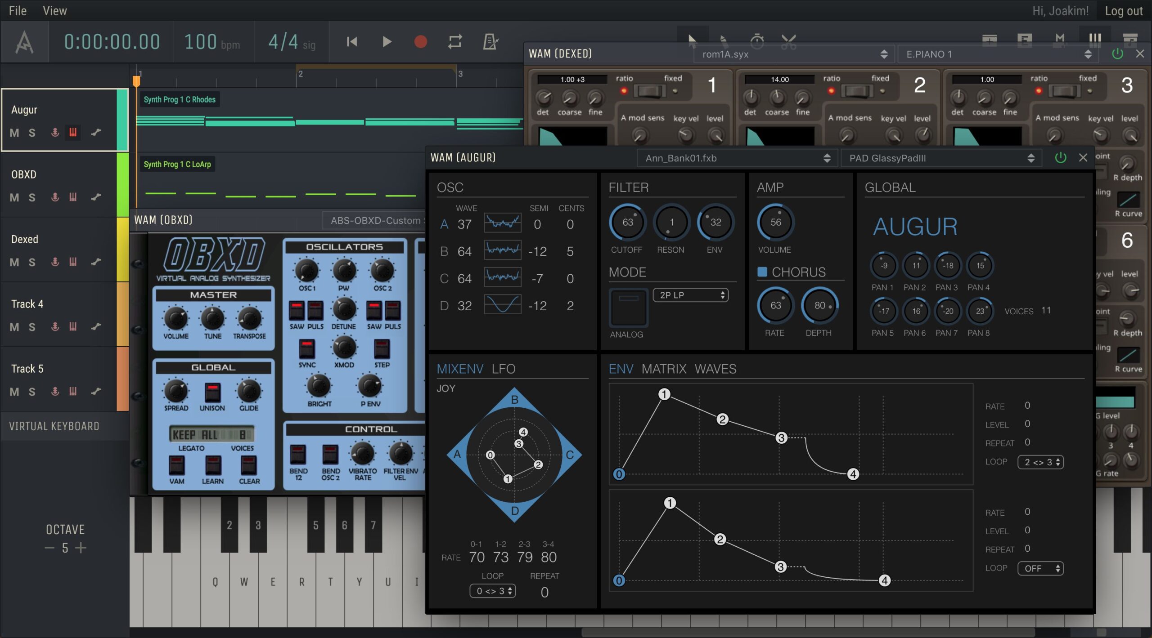Enable the CHORUS checkbox in Augur
Screen dimensions: 1152x638
(x=762, y=272)
